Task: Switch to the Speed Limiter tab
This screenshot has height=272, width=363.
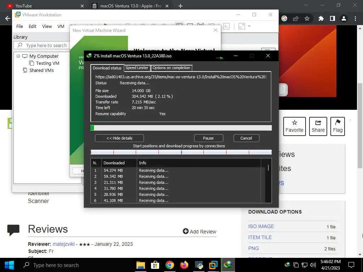Action: click(x=137, y=68)
